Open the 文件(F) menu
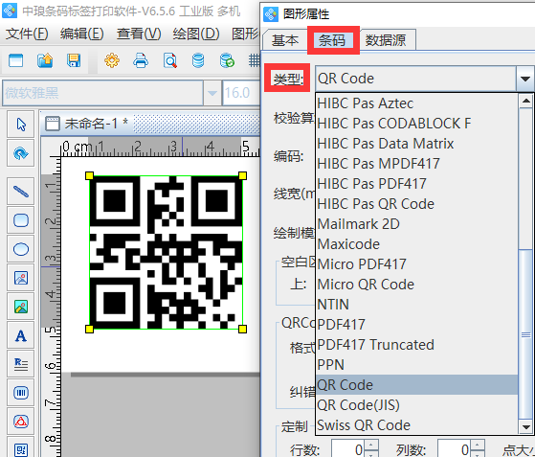The width and height of the screenshot is (535, 457). tap(27, 34)
